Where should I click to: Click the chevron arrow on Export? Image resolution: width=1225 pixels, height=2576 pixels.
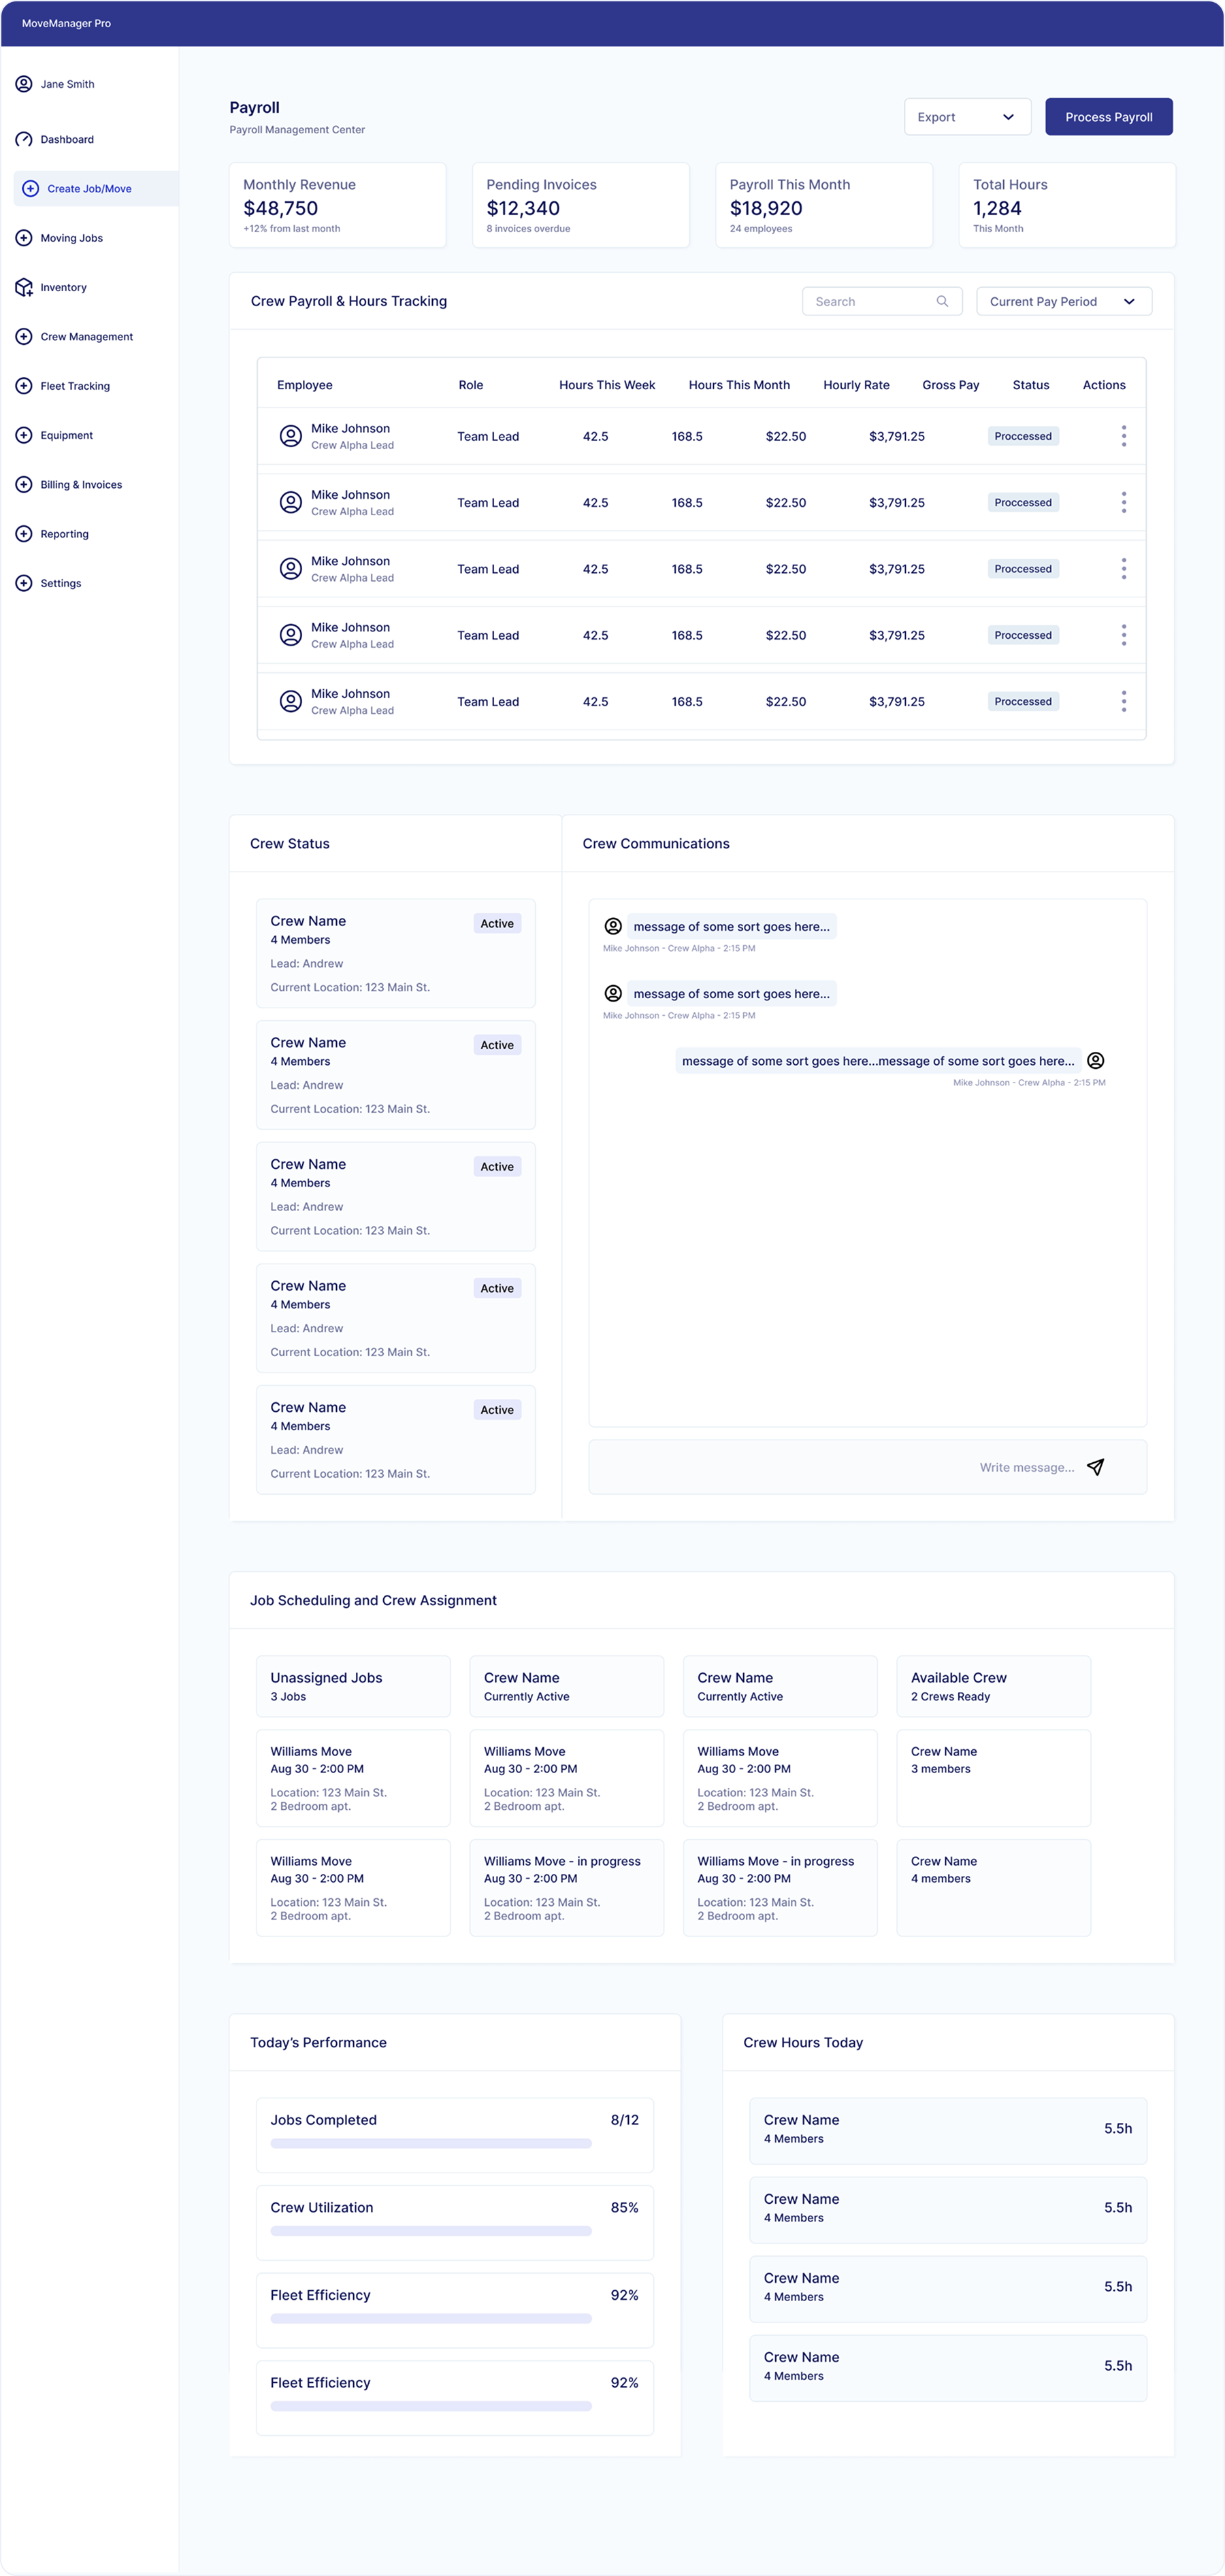[x=1008, y=117]
